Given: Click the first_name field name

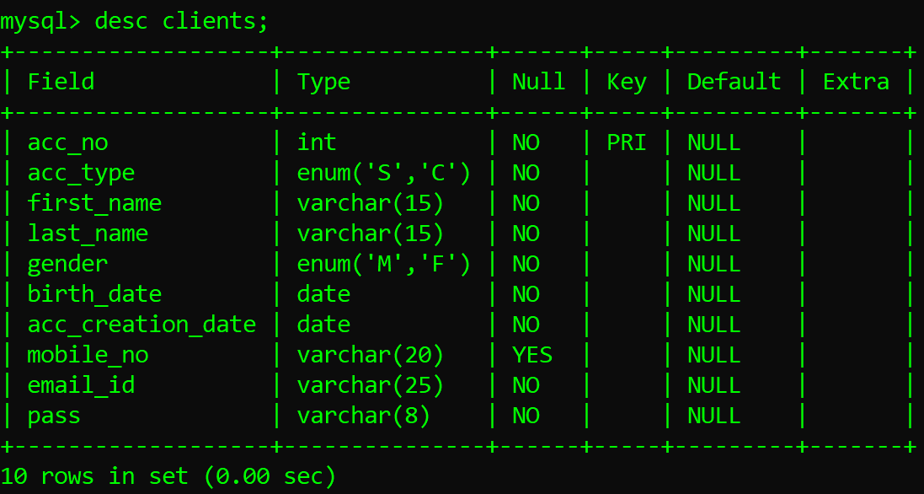Looking at the screenshot, I should pos(94,203).
